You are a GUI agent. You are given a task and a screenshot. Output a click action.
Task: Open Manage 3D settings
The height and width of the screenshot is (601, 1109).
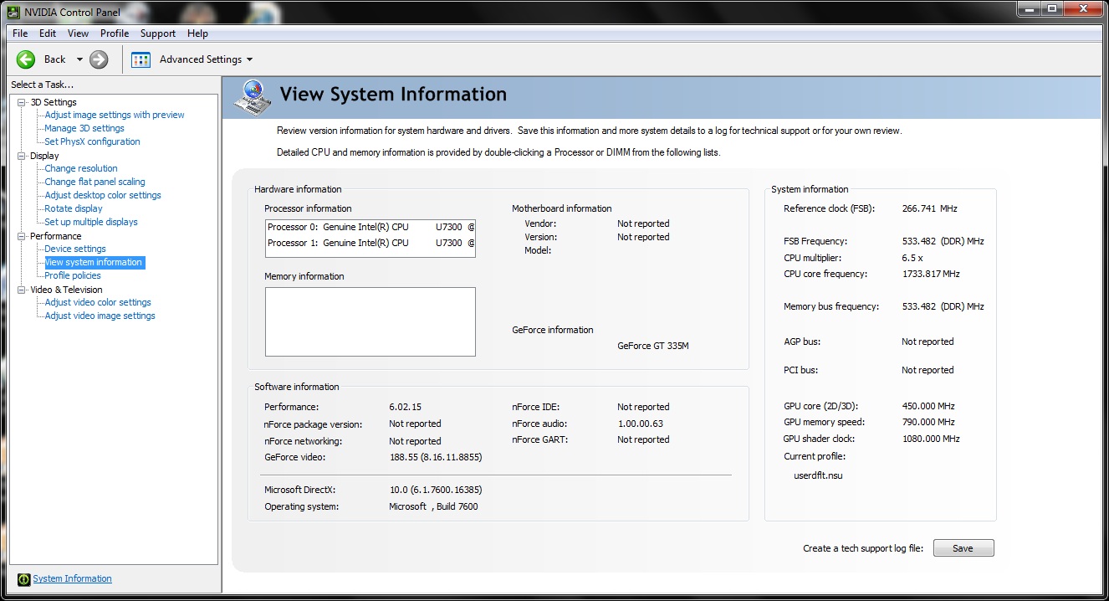click(x=84, y=128)
